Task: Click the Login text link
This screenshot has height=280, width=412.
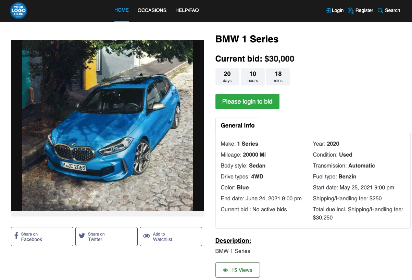Action: [338, 11]
